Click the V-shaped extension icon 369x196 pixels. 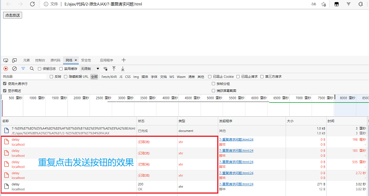349,4
